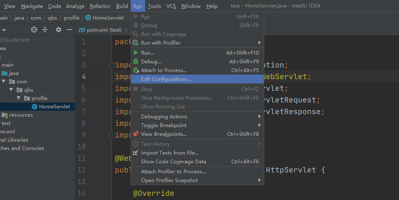Select Toggle Breakpoint menu entry
The height and width of the screenshot is (200, 399).
[164, 125]
